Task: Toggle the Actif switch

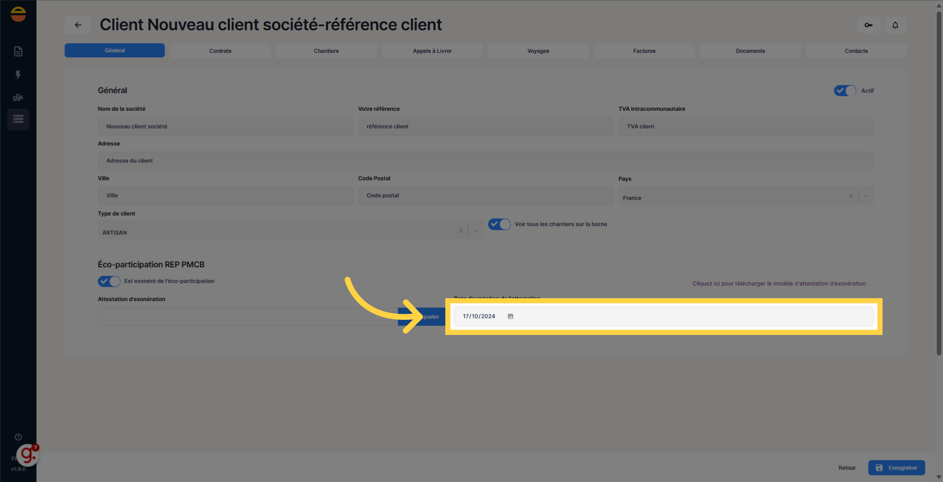Action: coord(845,91)
